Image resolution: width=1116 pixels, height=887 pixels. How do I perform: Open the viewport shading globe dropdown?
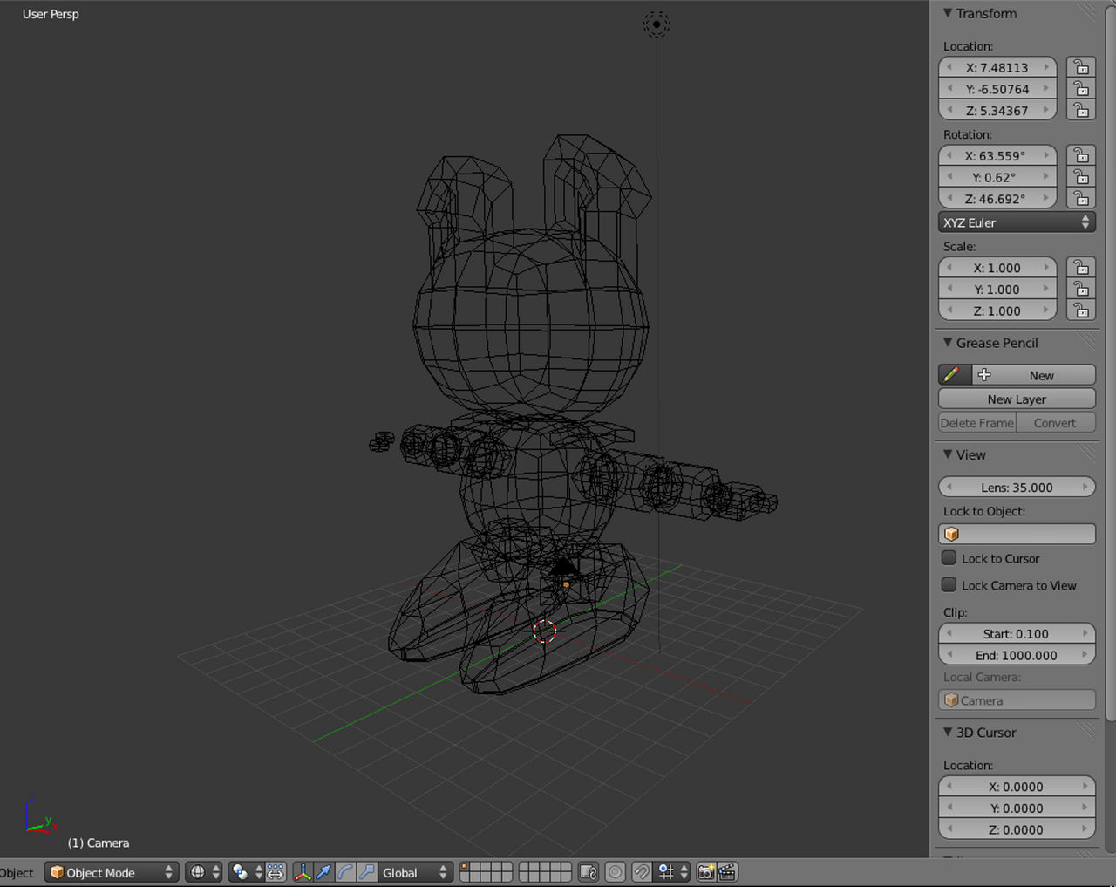(x=204, y=872)
